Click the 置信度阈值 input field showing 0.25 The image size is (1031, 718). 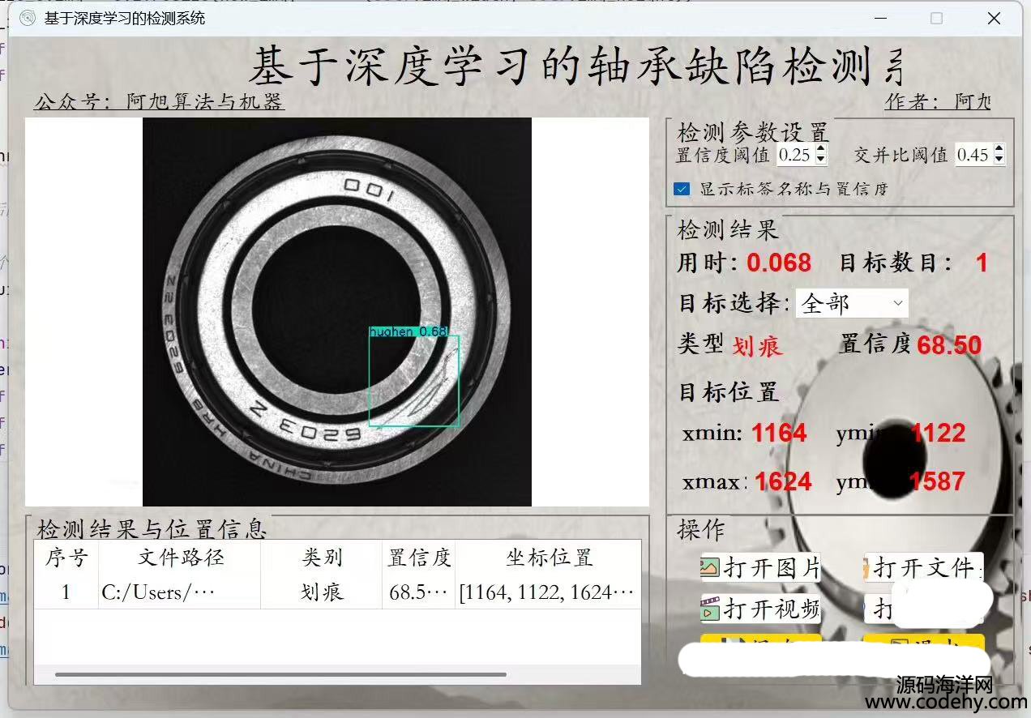794,155
